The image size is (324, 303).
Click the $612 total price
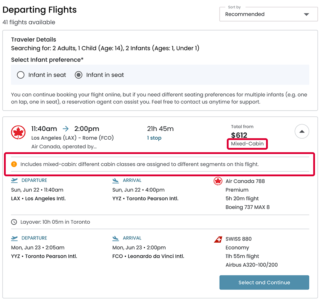pos(239,135)
